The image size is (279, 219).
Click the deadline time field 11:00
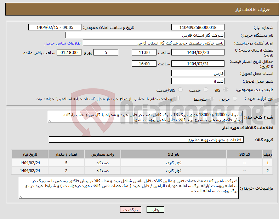(x=144, y=52)
